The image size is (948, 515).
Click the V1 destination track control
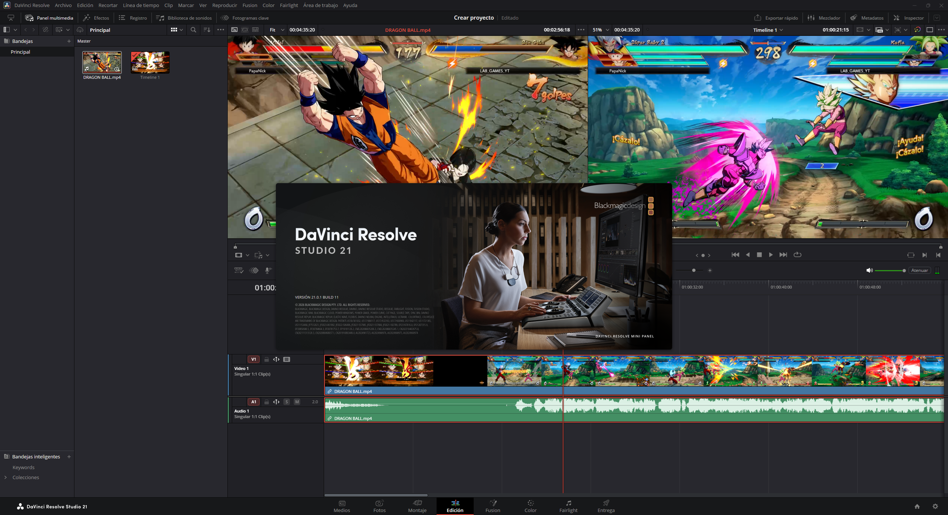[x=254, y=359]
